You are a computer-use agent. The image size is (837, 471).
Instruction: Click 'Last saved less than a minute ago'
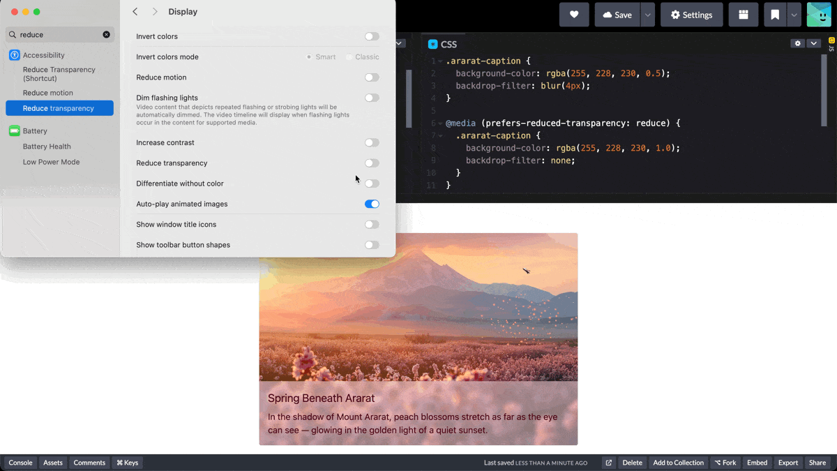(x=536, y=463)
